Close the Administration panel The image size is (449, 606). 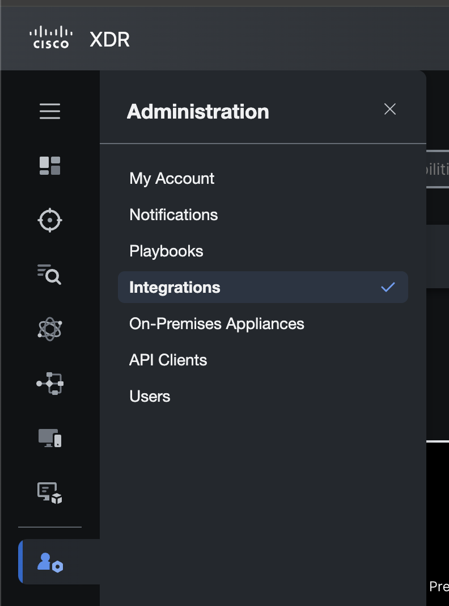click(x=390, y=110)
